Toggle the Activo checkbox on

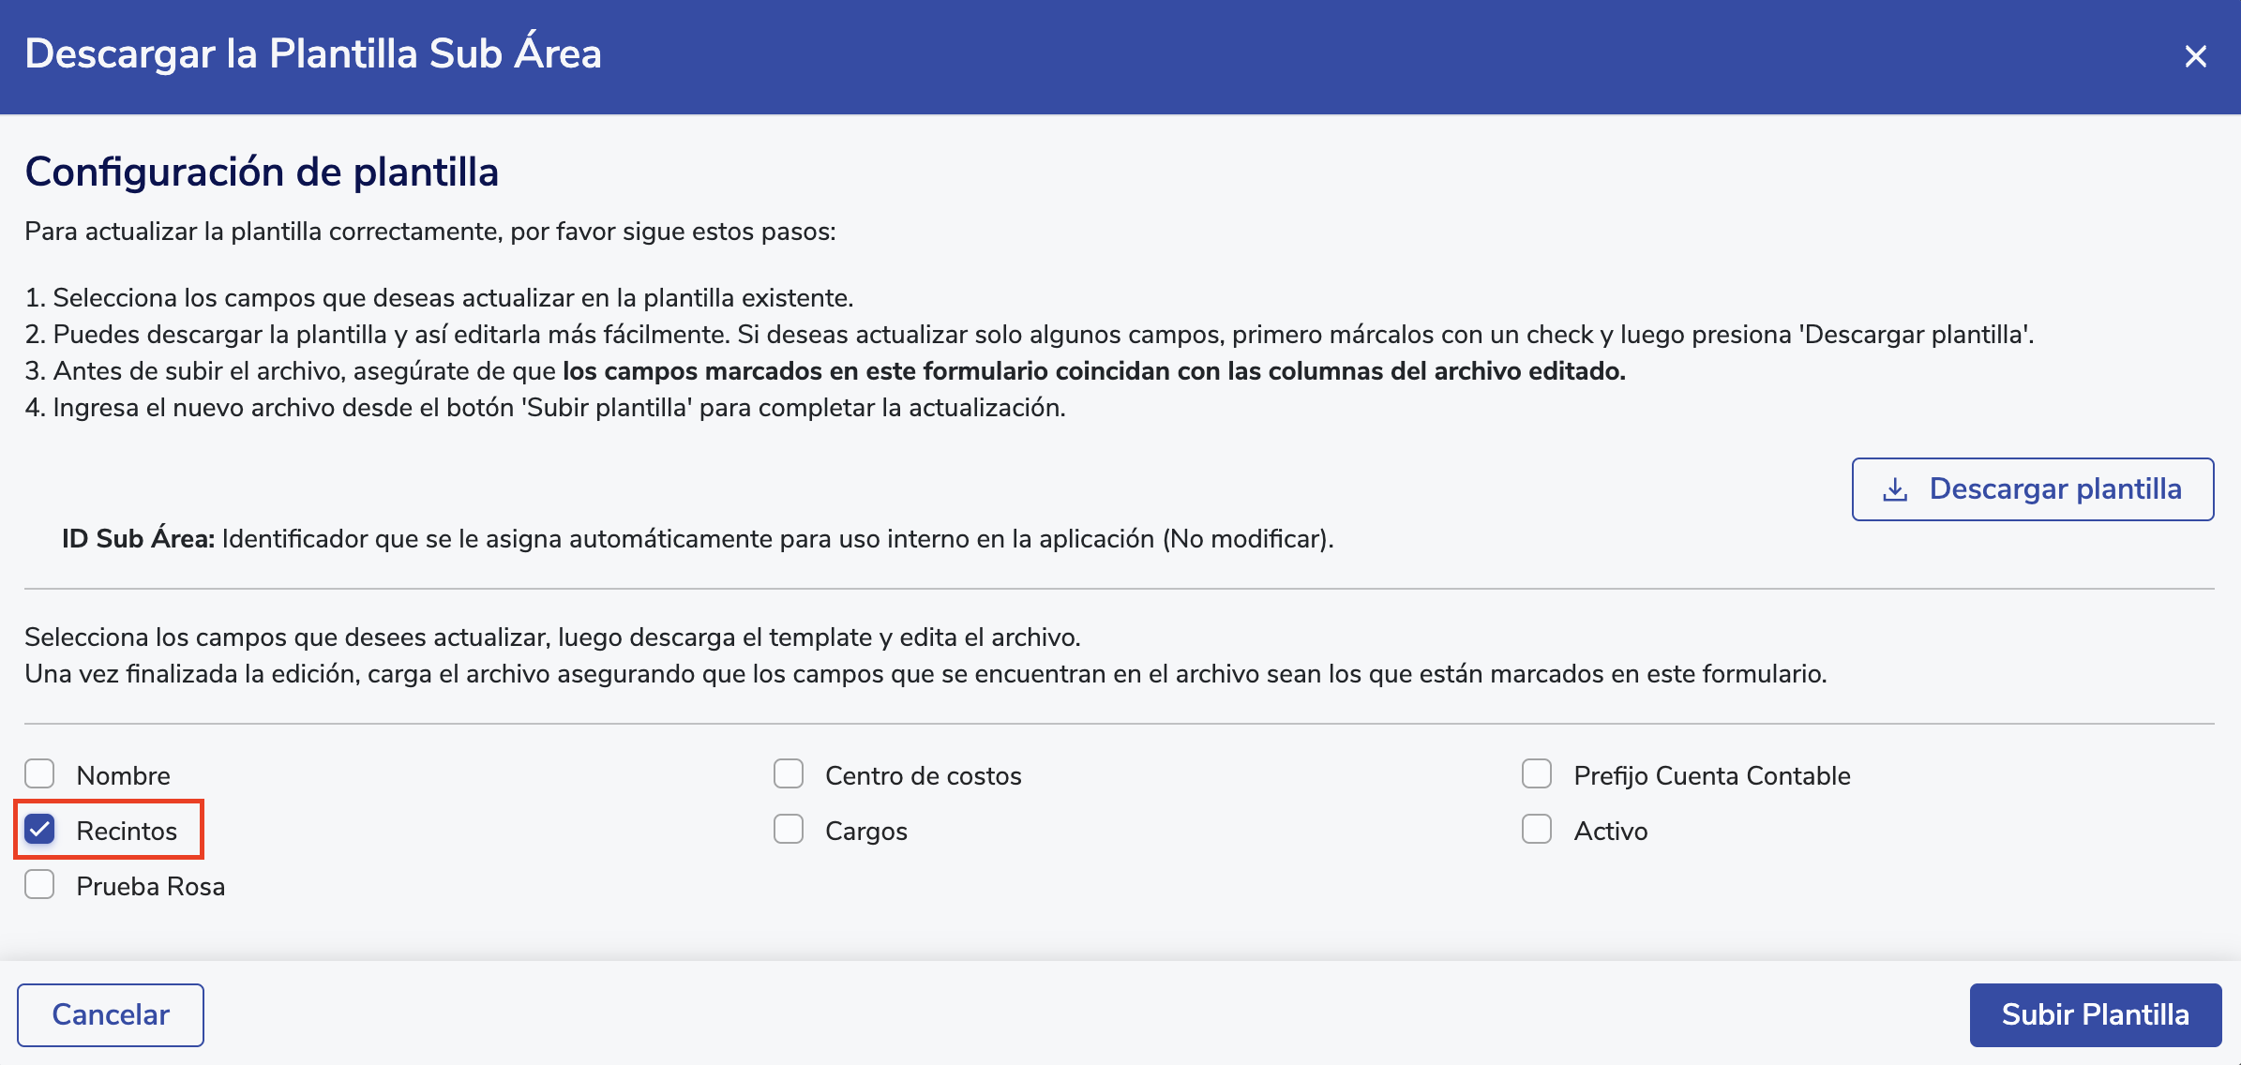1537,830
